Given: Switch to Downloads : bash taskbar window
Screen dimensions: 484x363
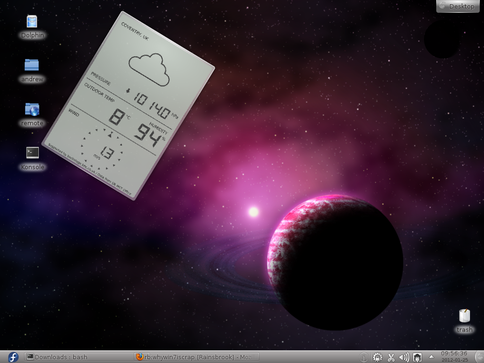Looking at the screenshot, I should [x=78, y=357].
